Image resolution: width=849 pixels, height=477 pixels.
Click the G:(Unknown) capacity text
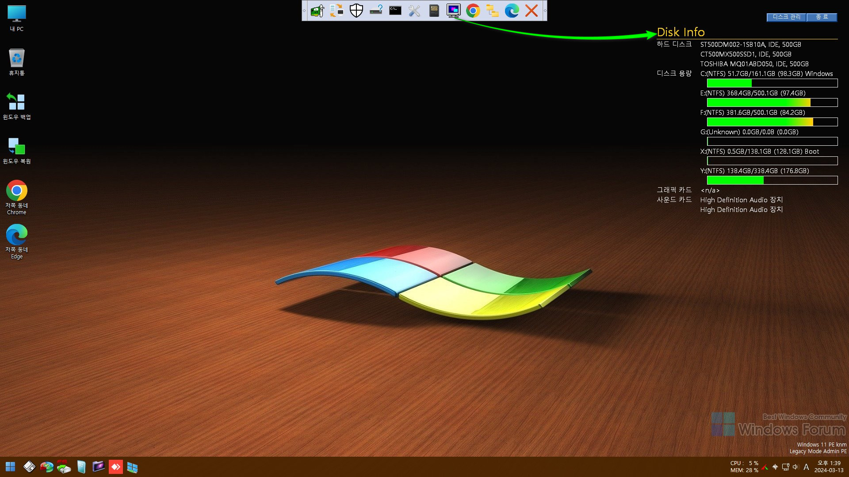[x=750, y=132]
